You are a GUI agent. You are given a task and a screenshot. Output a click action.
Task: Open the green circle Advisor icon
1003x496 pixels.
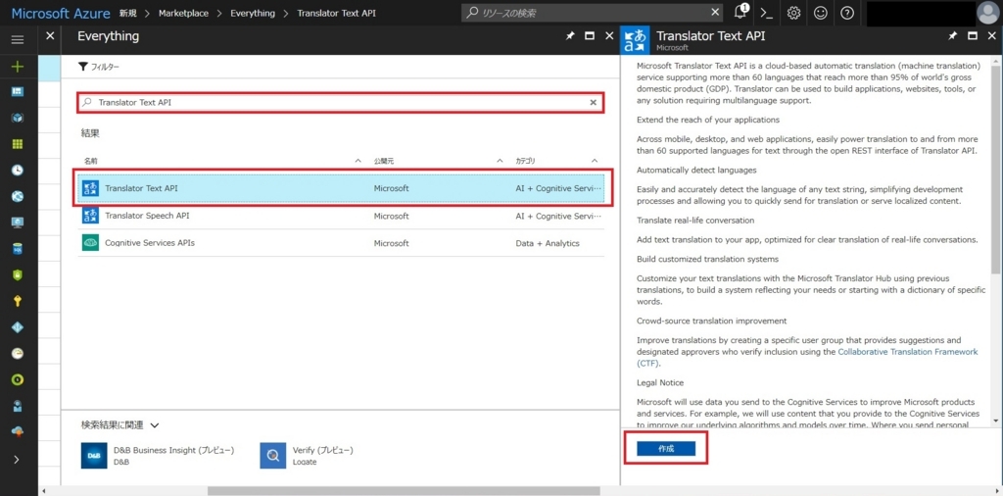pos(18,379)
